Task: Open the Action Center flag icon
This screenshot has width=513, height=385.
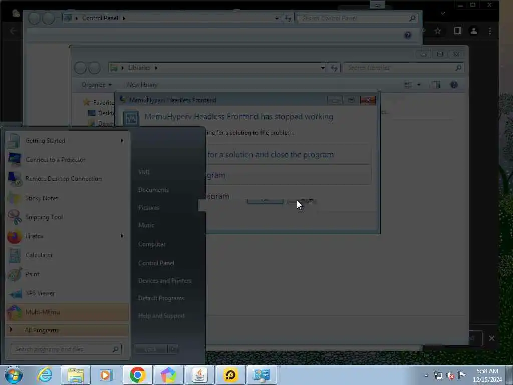Action: coord(462,375)
